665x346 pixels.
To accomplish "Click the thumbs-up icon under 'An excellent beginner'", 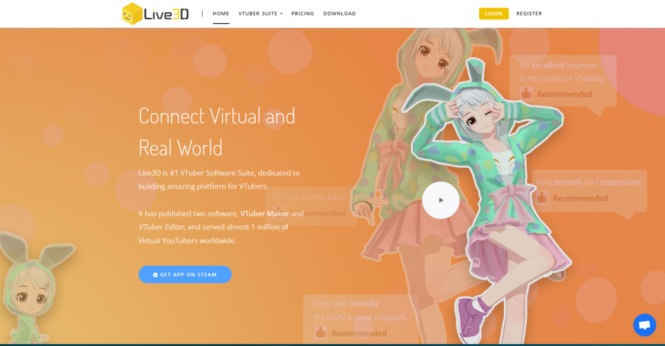I will coord(526,93).
